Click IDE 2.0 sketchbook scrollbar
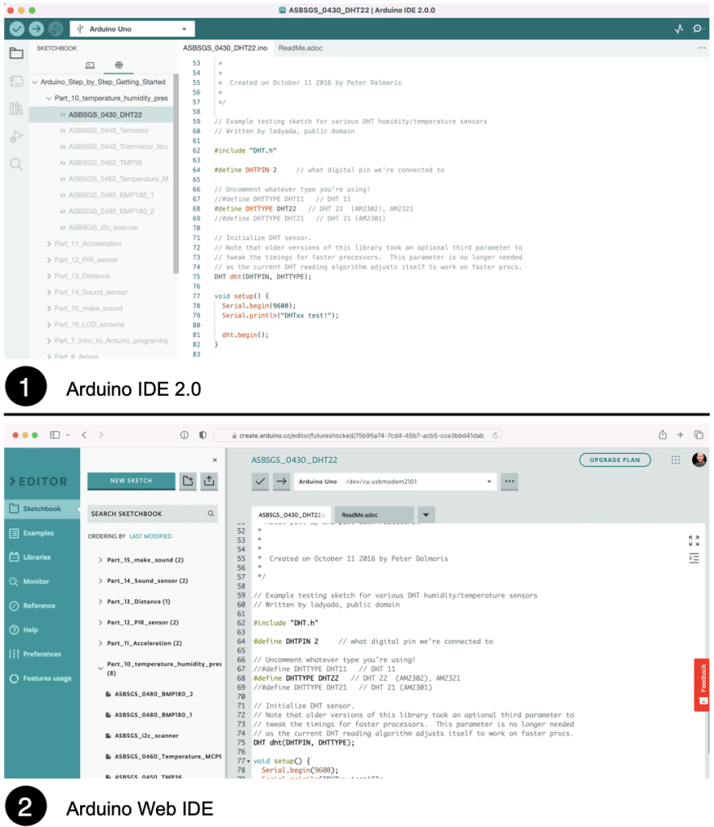The height and width of the screenshot is (827, 714). click(x=176, y=174)
